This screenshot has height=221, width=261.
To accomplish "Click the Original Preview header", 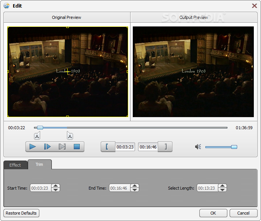I will [67, 17].
